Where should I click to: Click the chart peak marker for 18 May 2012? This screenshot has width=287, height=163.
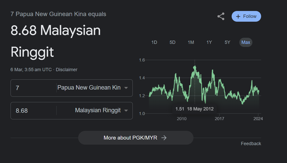[x=194, y=68]
